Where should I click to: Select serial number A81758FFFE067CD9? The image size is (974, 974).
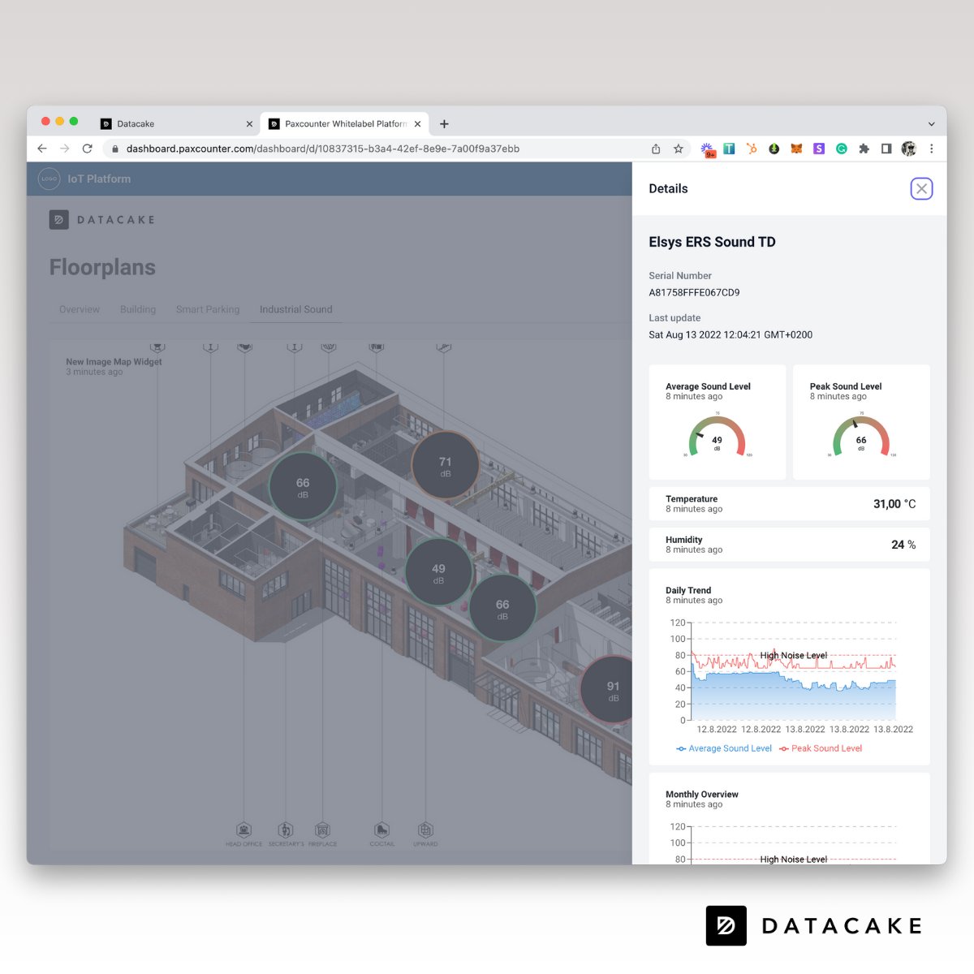tap(694, 292)
